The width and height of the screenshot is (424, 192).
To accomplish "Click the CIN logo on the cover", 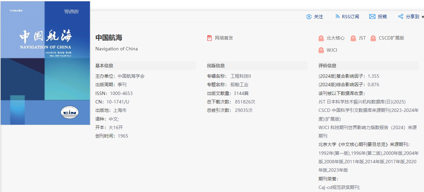I will click(69, 112).
